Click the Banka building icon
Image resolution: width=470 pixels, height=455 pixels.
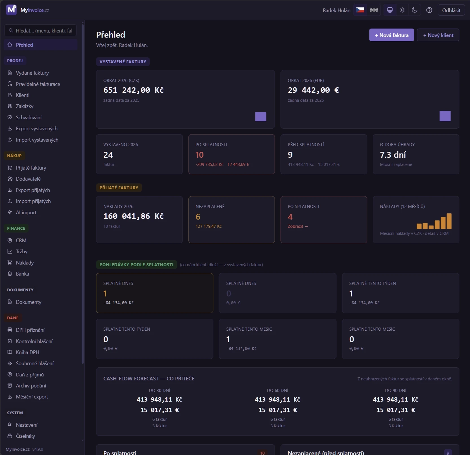(10, 274)
